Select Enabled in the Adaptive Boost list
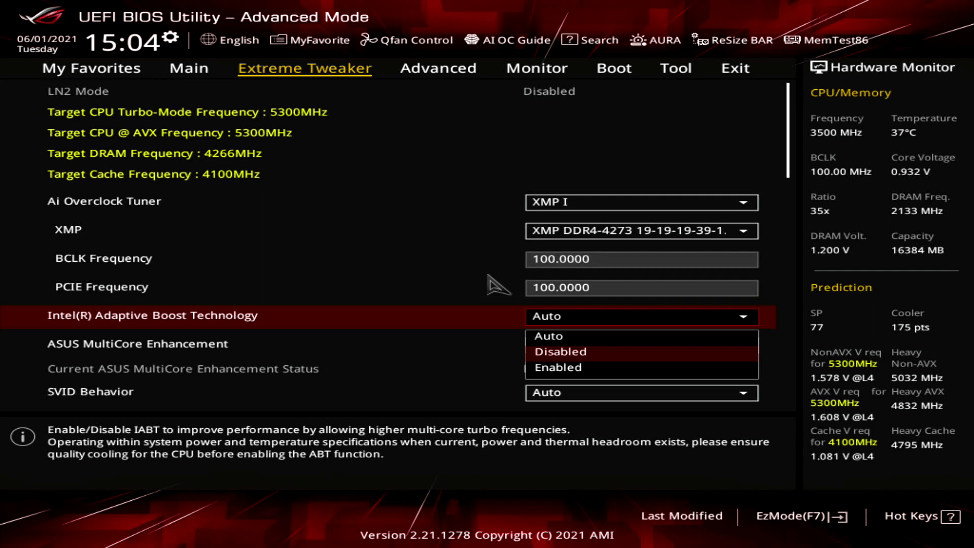The image size is (974, 548). (558, 367)
